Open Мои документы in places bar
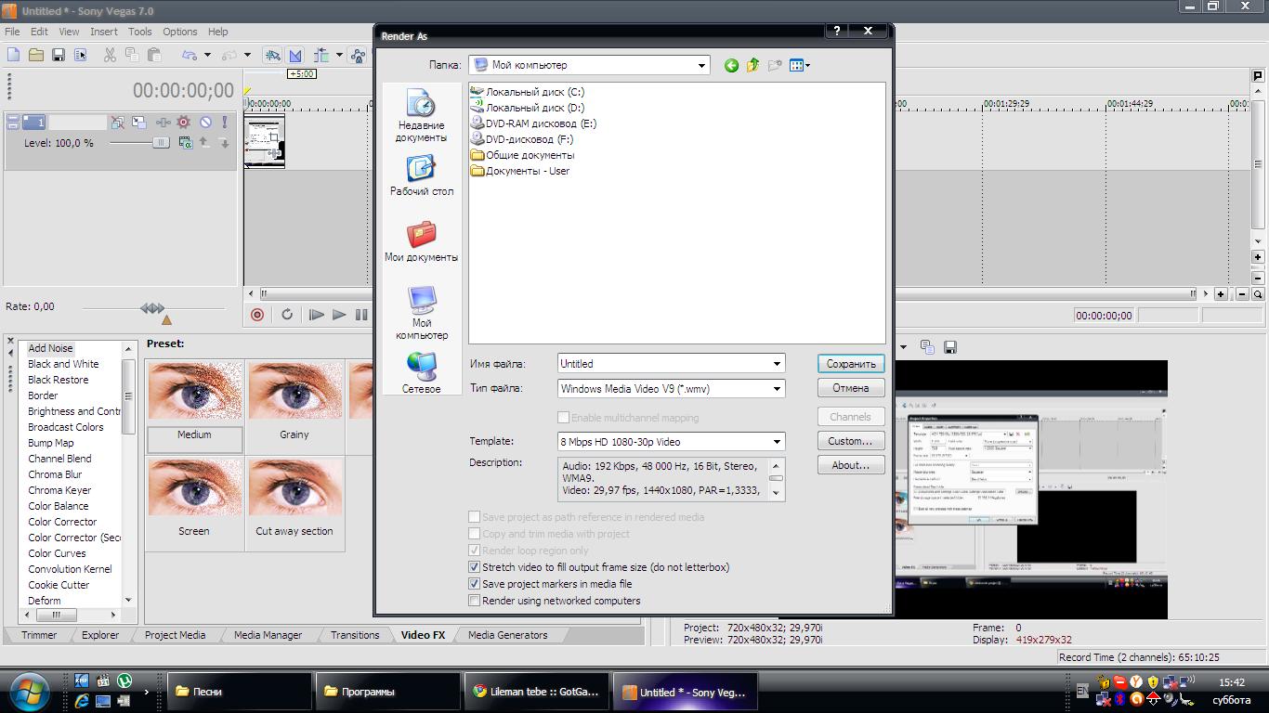 point(422,241)
